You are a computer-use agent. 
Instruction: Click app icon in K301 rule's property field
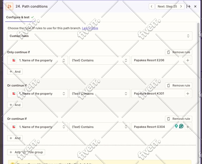click(x=14, y=94)
